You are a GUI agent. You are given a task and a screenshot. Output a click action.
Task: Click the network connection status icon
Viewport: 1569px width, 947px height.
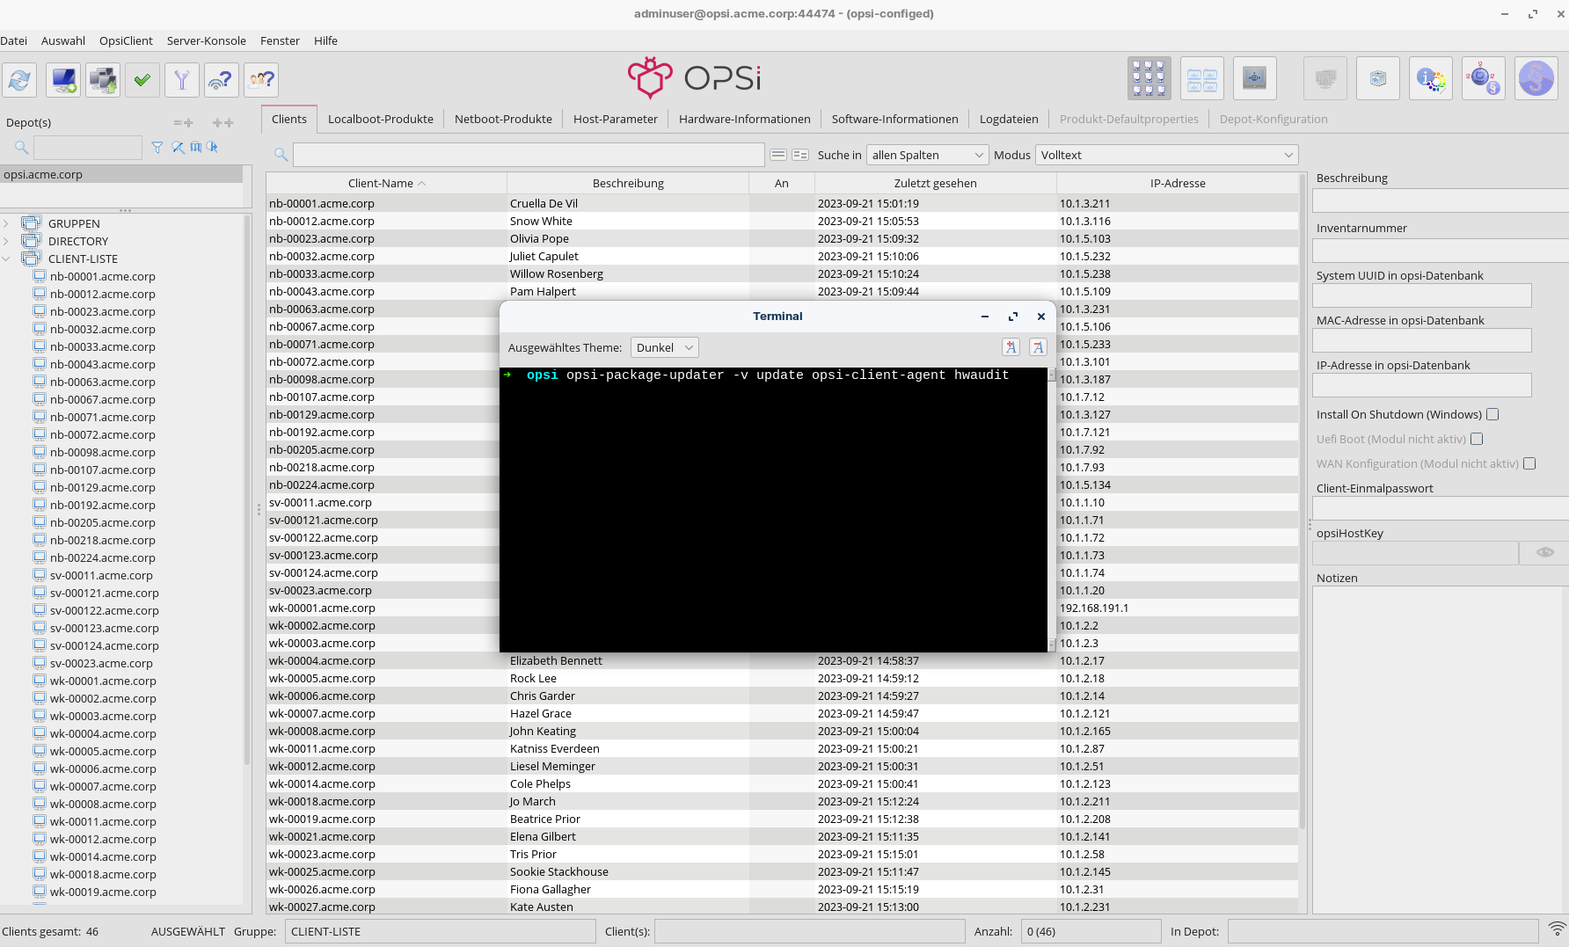tap(1557, 929)
